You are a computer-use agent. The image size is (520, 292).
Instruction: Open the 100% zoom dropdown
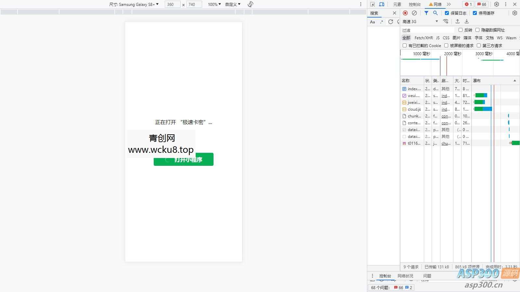[x=214, y=4]
